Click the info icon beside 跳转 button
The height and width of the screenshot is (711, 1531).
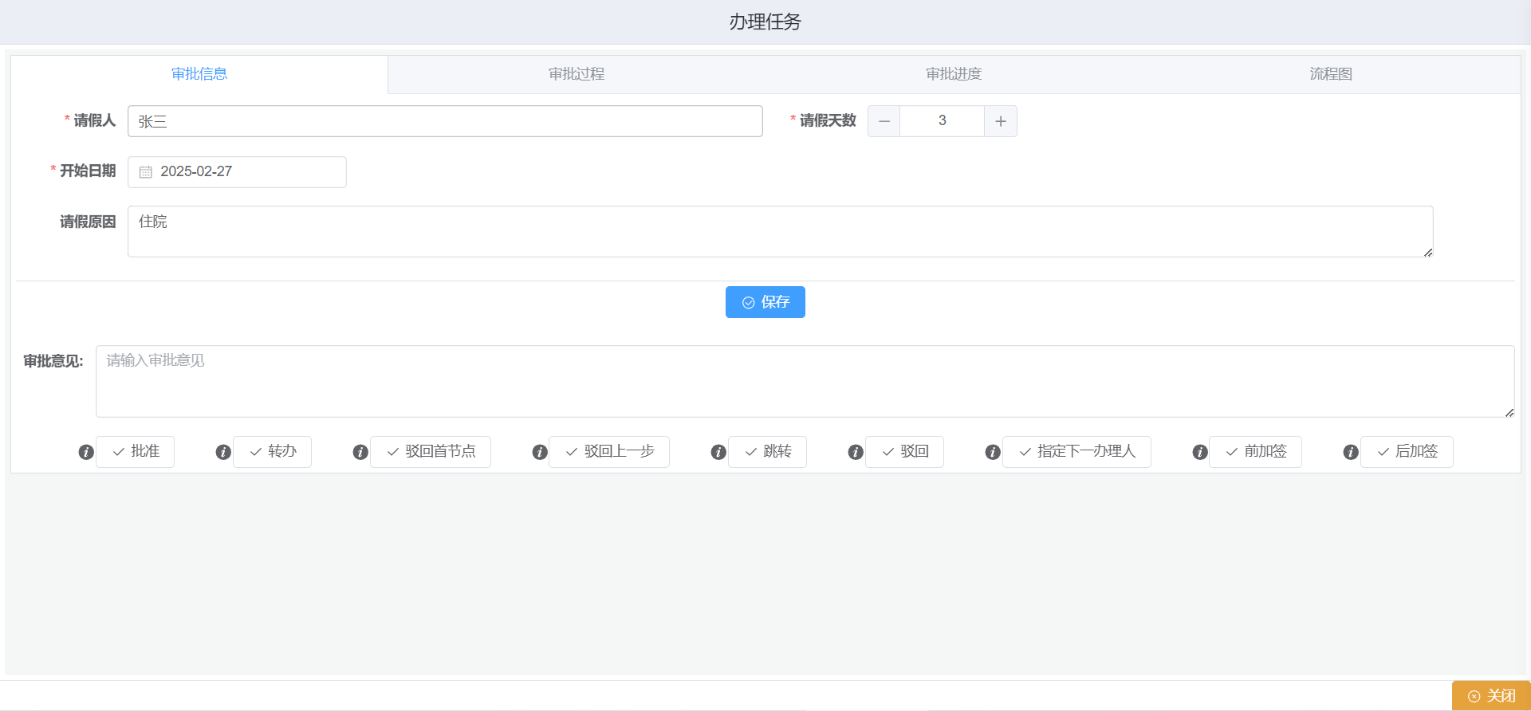718,452
